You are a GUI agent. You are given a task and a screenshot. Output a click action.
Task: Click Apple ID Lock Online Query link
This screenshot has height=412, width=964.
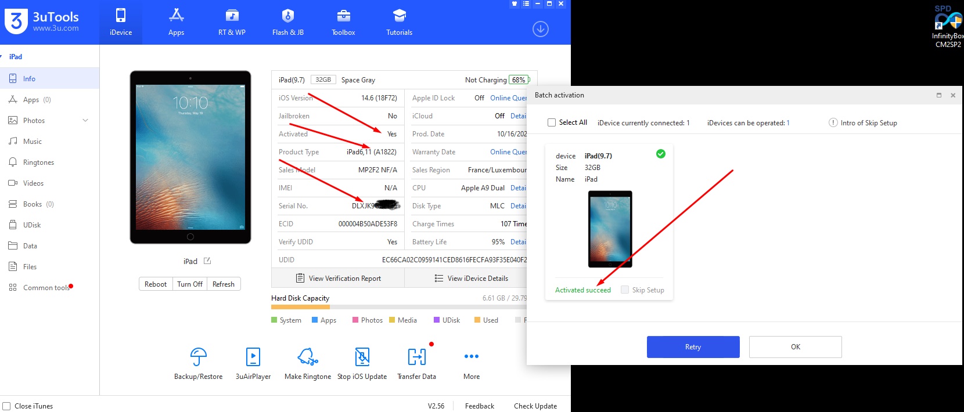click(508, 98)
